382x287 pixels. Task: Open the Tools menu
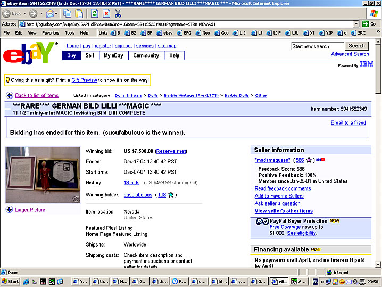point(70,33)
